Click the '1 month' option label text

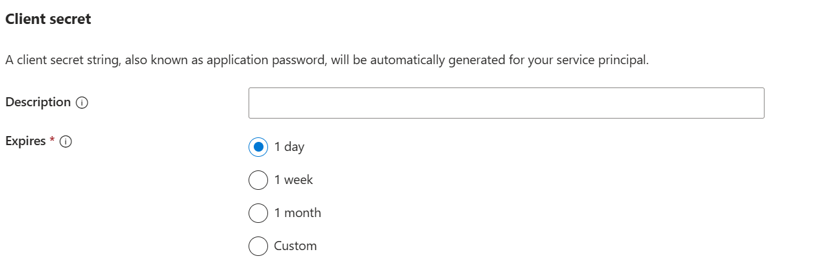coord(297,213)
